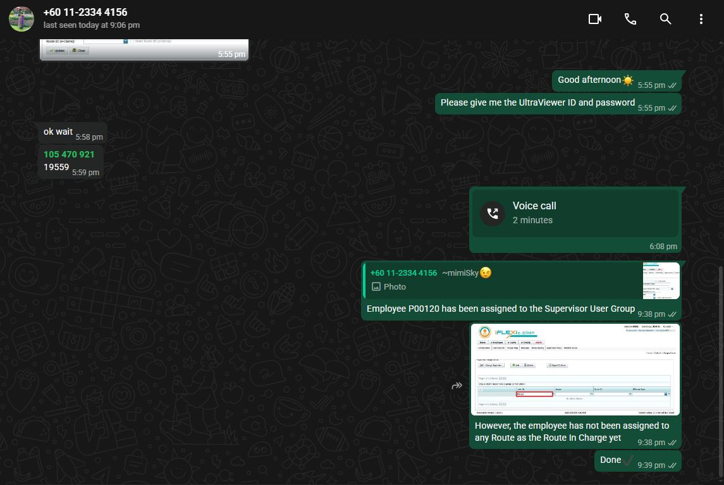Open the iFlexi e-Staff screenshot image
Image resolution: width=724 pixels, height=485 pixels.
click(575, 369)
